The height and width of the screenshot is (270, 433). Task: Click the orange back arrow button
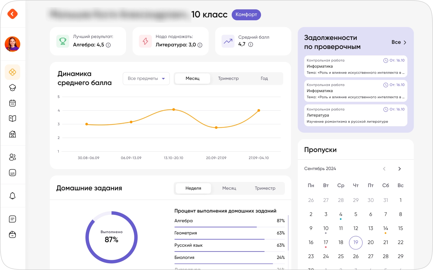(x=12, y=14)
